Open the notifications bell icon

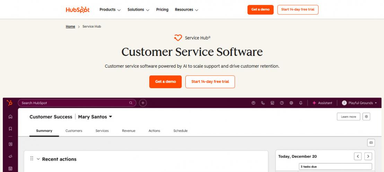point(301,103)
